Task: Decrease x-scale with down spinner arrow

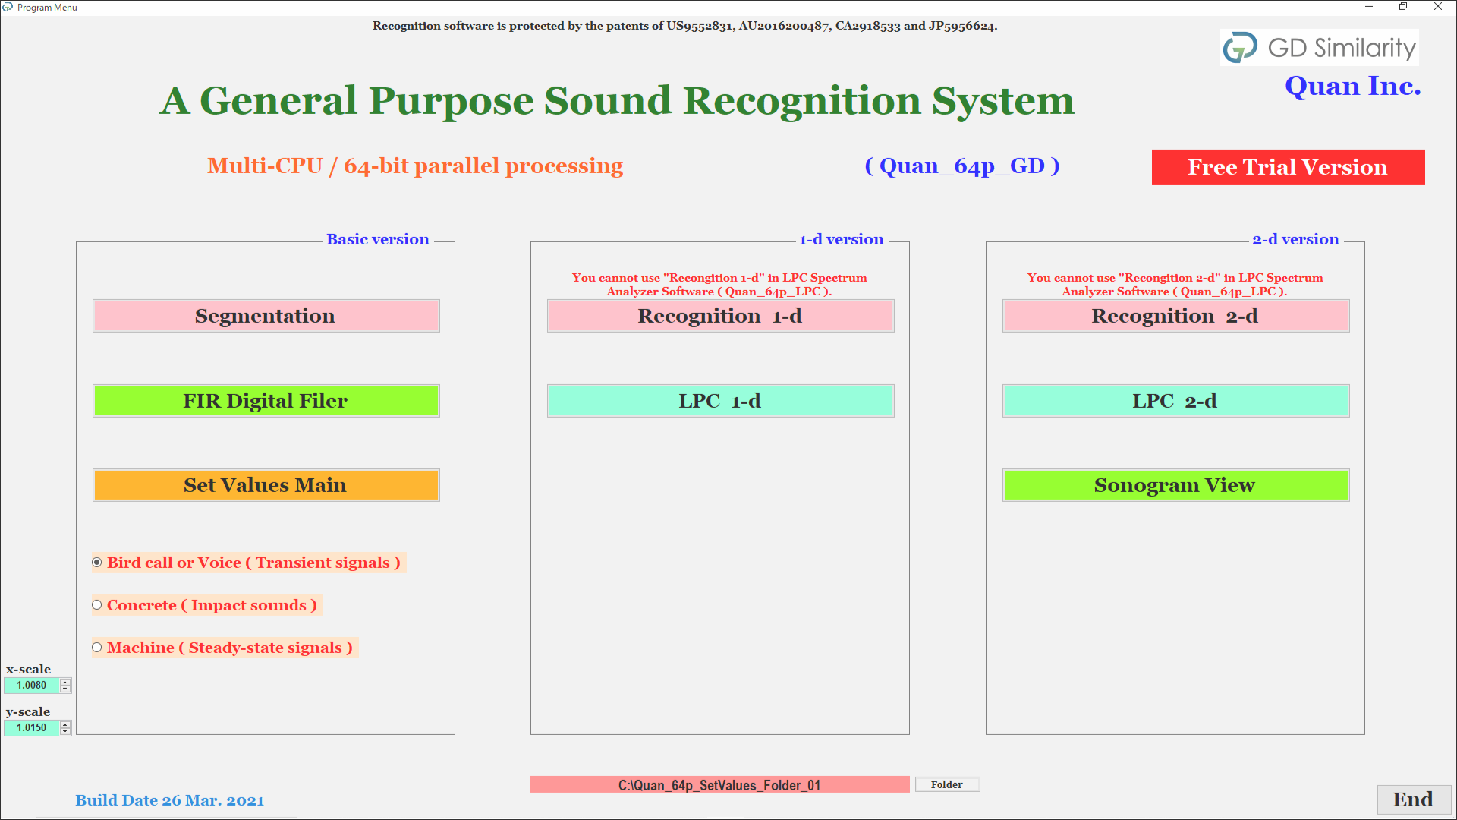Action: pos(65,689)
